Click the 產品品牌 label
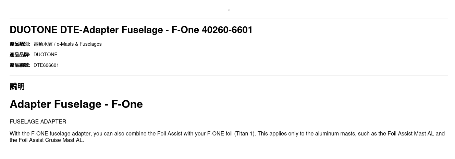 [x=20, y=55]
